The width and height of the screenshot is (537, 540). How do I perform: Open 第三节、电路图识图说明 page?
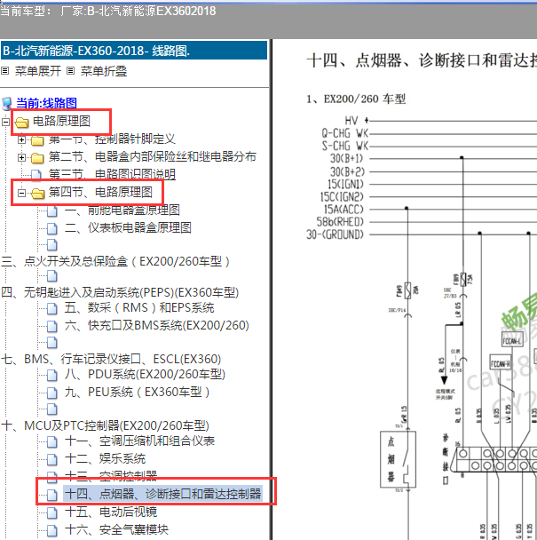[x=112, y=175]
